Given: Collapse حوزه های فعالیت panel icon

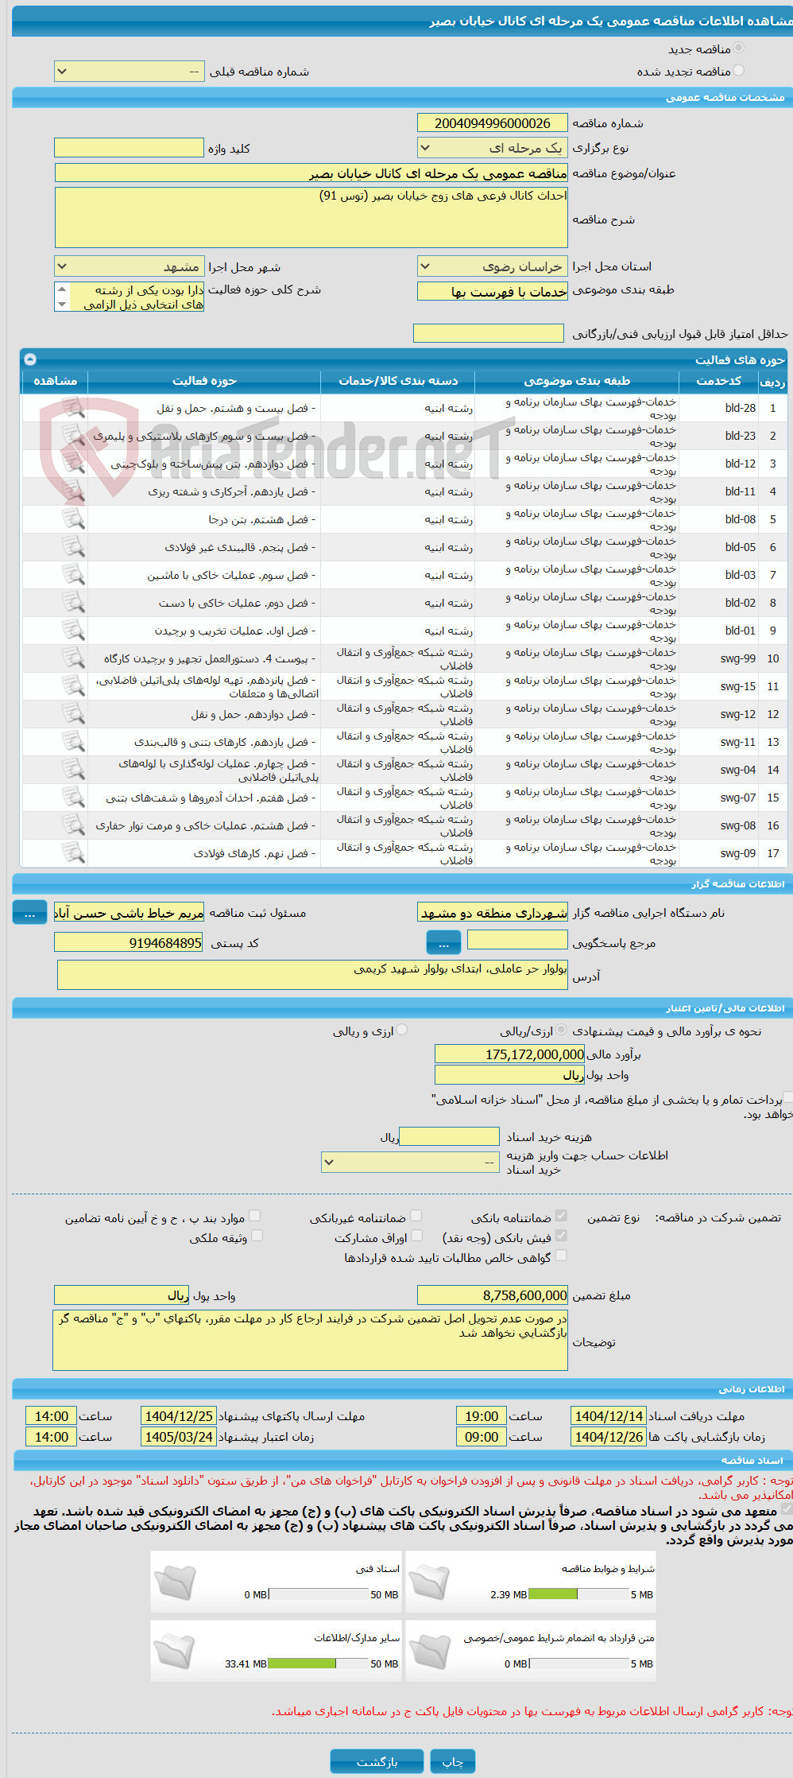Looking at the screenshot, I should click(x=30, y=359).
